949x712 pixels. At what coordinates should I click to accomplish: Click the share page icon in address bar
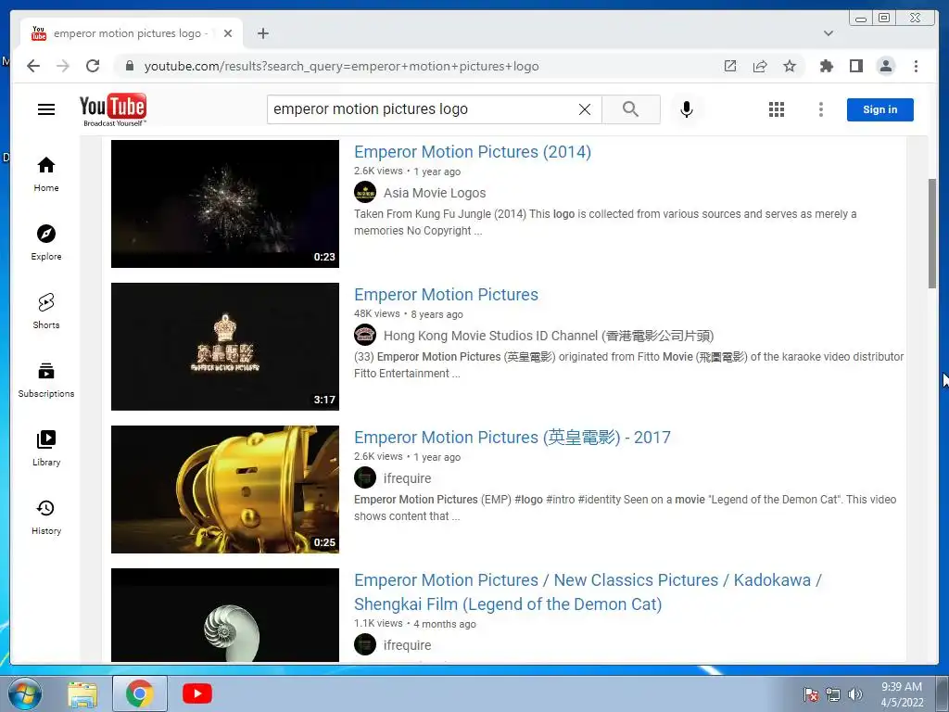pyautogui.click(x=760, y=66)
